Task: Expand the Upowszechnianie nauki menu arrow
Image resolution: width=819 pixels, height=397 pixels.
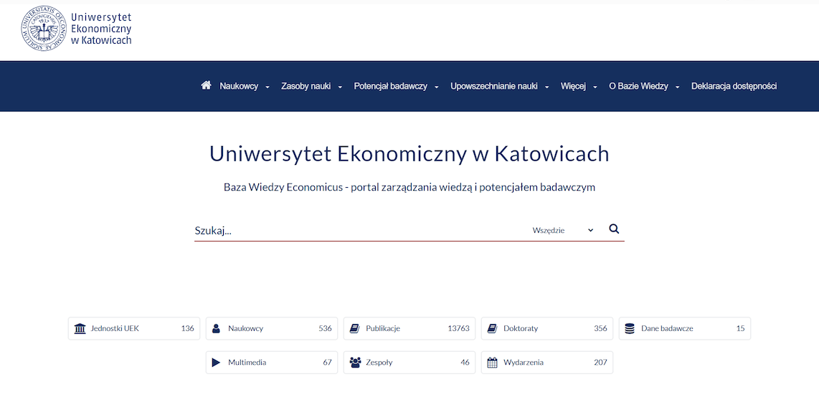Action: click(x=547, y=87)
